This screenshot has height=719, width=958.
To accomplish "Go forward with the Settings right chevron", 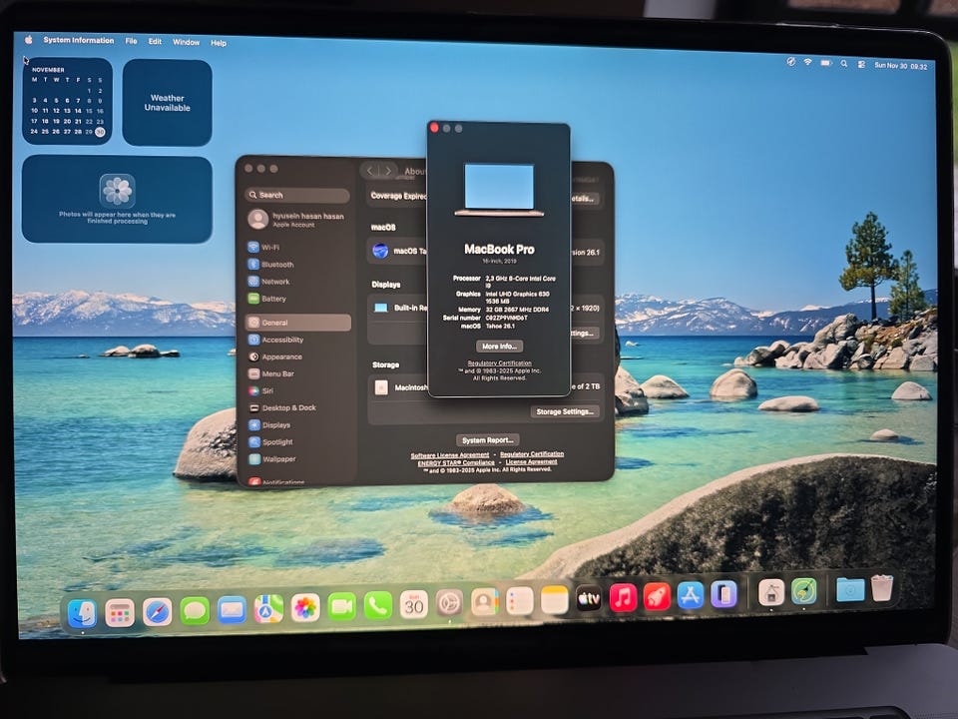I will [388, 171].
